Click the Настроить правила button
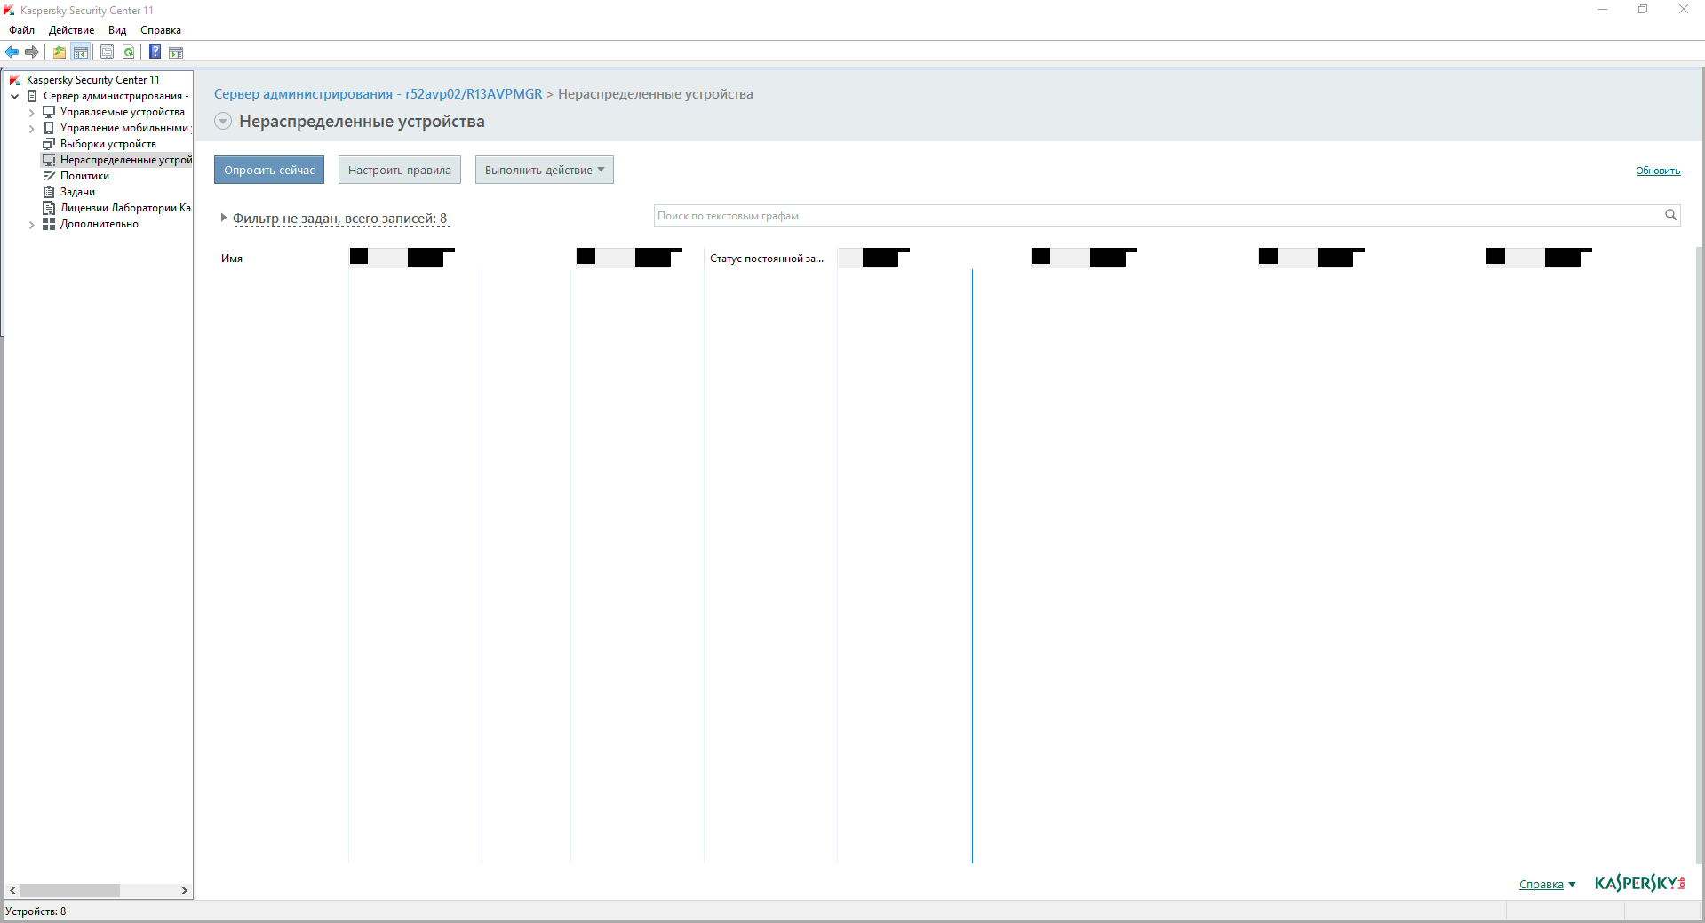The width and height of the screenshot is (1705, 923). [400, 170]
